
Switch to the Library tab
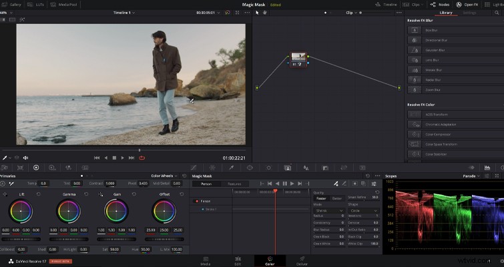tap(445, 13)
